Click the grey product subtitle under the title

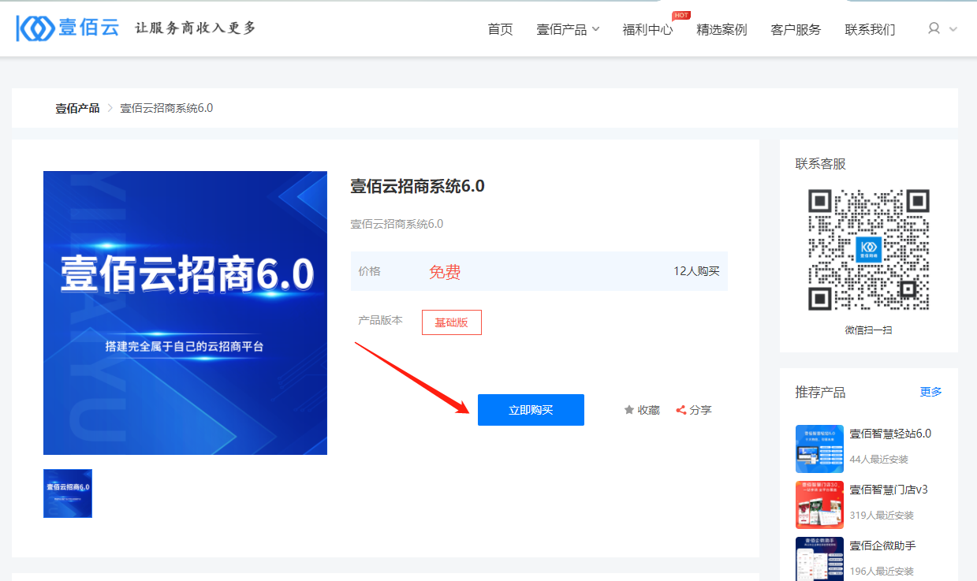[x=397, y=224]
